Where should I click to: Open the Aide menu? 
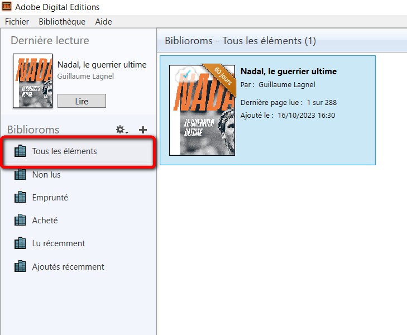103,22
